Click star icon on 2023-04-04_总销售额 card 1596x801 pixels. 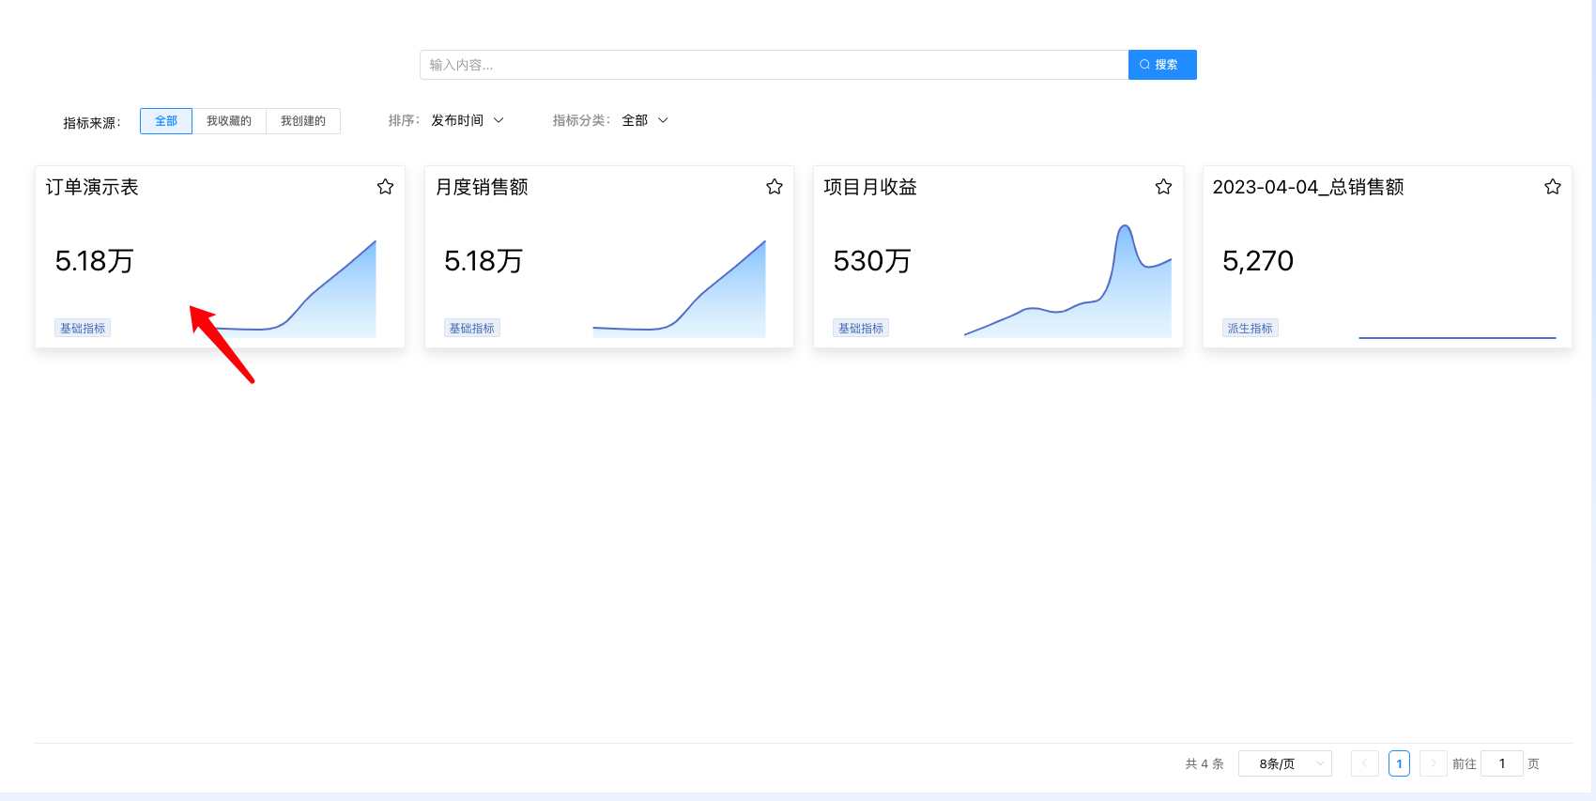(1553, 187)
